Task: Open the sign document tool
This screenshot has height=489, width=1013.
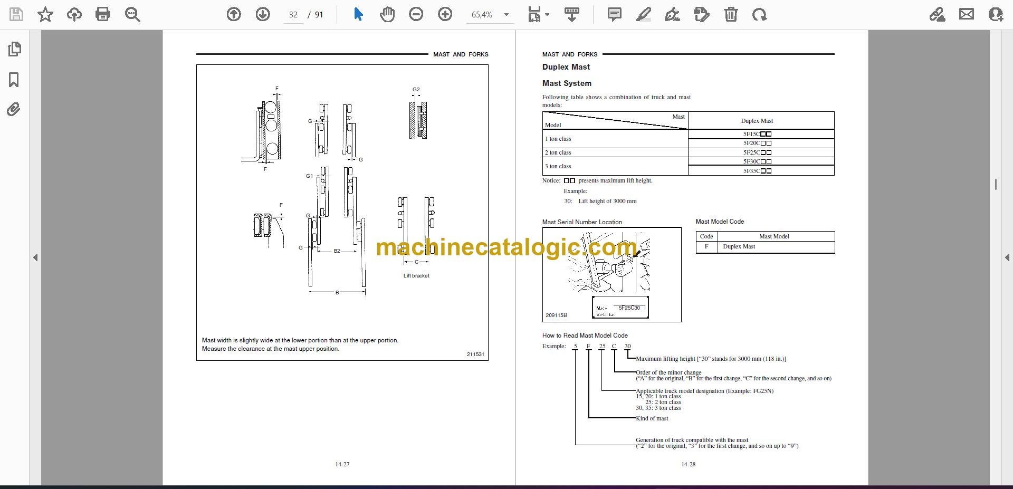Action: 673,14
